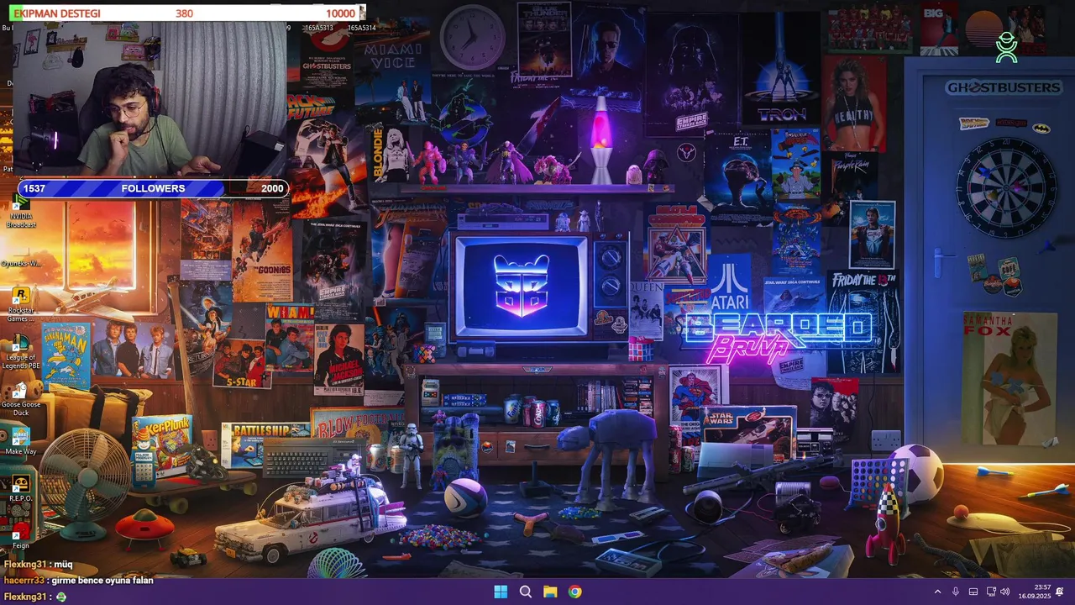The height and width of the screenshot is (605, 1075).
Task: Launch the Feign game shortcut
Action: (x=21, y=535)
